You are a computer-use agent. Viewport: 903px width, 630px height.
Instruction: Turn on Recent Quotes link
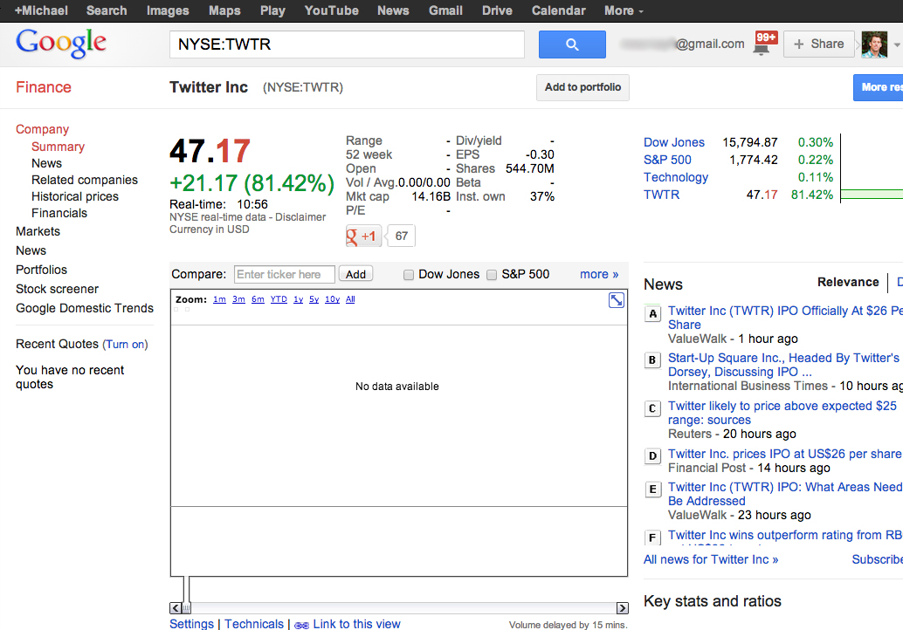[125, 345]
